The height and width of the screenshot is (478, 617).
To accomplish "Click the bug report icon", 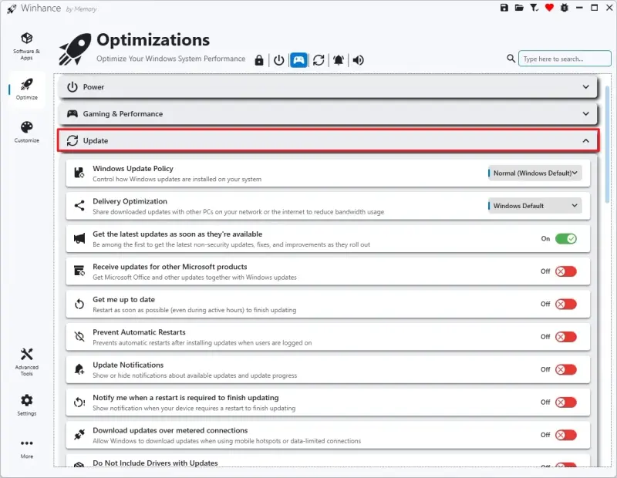I will 564,8.
